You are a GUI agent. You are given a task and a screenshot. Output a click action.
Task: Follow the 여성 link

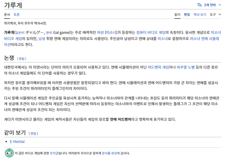pos(100,32)
